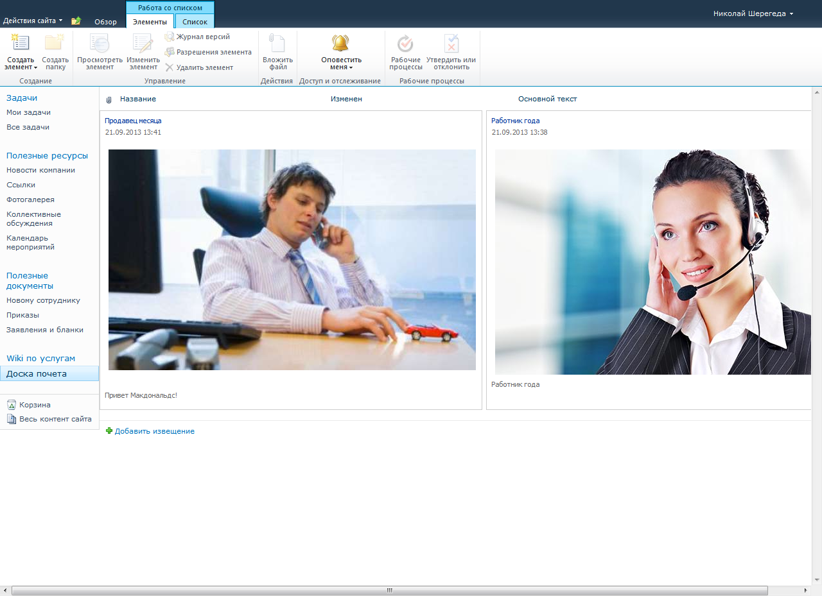Open Рабочие процессы icon

[x=405, y=44]
